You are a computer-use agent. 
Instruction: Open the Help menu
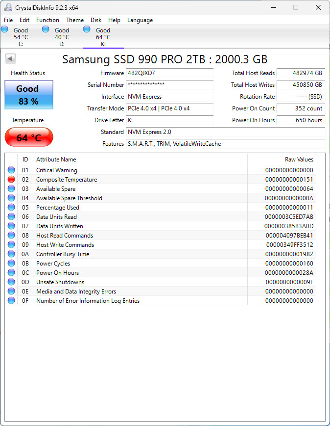pos(114,20)
